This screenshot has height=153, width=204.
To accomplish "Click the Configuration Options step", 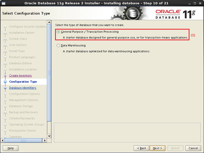I will (x=25, y=94).
